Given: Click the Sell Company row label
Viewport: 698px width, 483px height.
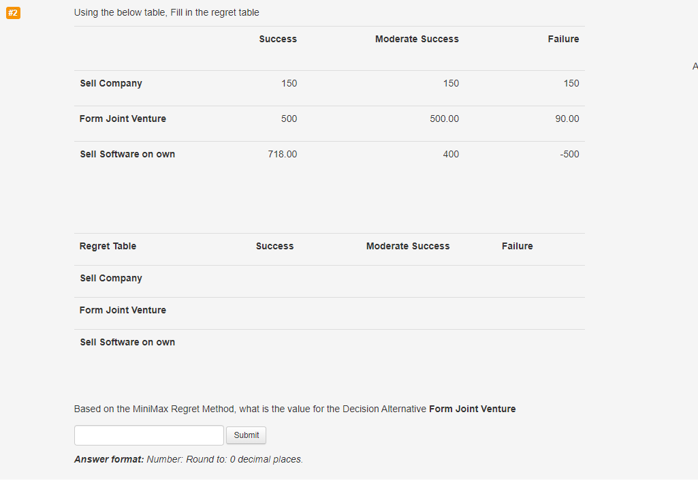Looking at the screenshot, I should click(111, 83).
